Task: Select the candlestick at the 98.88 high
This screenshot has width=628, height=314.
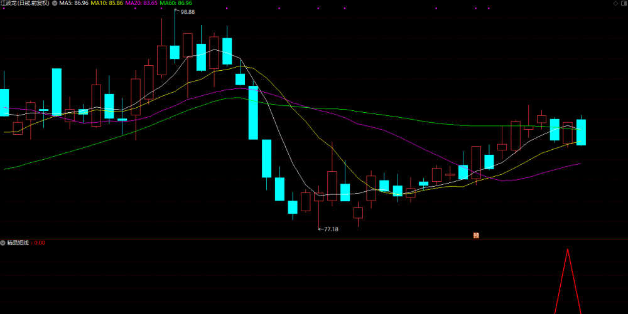Action: pos(175,53)
